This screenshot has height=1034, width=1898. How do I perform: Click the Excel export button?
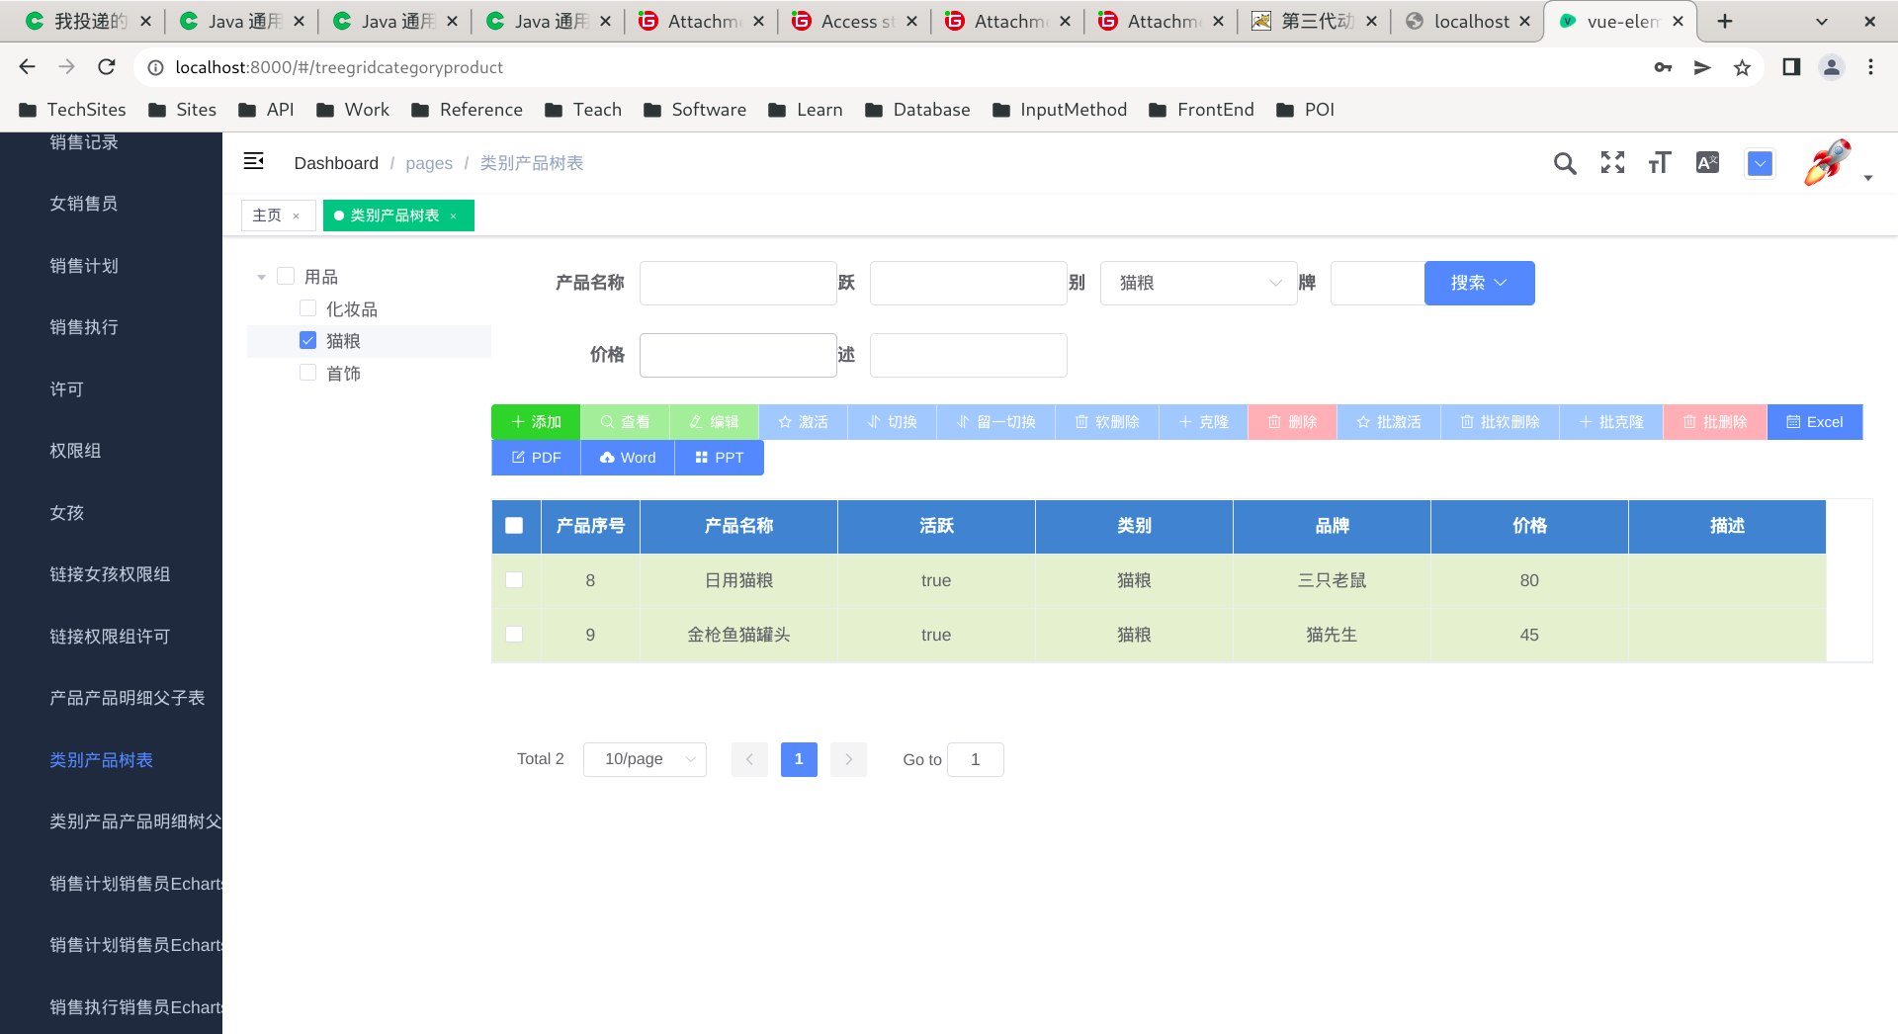click(x=1815, y=421)
